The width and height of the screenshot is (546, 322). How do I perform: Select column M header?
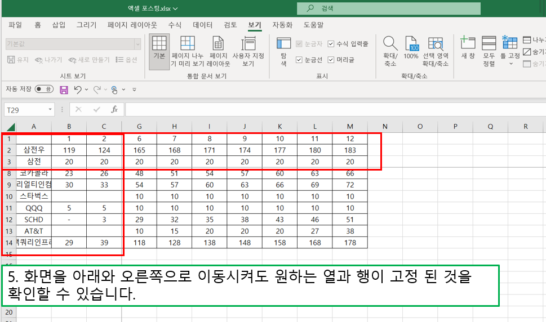coord(350,127)
